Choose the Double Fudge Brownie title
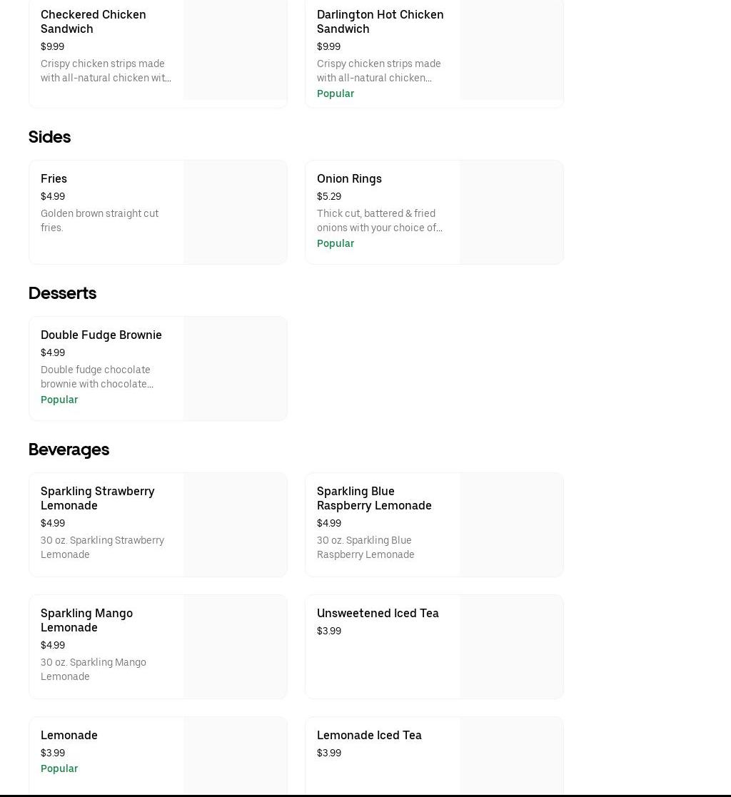The height and width of the screenshot is (797, 731). (101, 335)
